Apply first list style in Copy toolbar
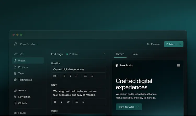The height and width of the screenshot is (116, 196). point(77,102)
